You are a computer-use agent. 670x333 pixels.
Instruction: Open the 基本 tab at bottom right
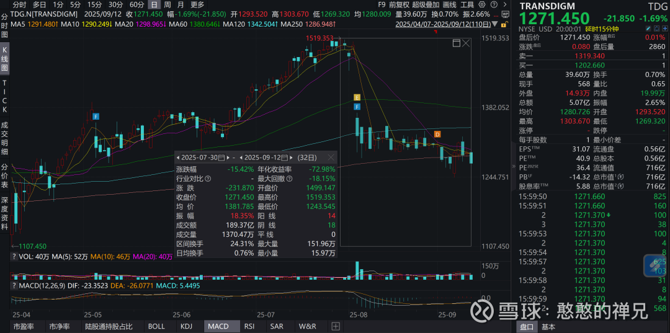coord(548,327)
